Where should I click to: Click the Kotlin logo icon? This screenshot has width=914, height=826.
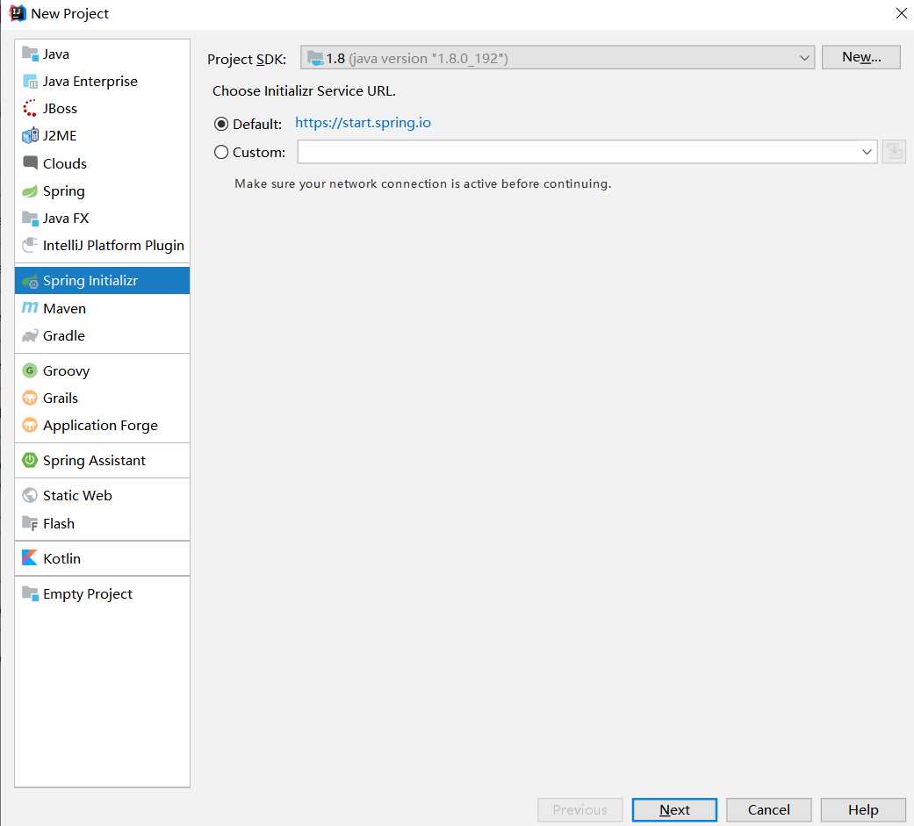[30, 558]
